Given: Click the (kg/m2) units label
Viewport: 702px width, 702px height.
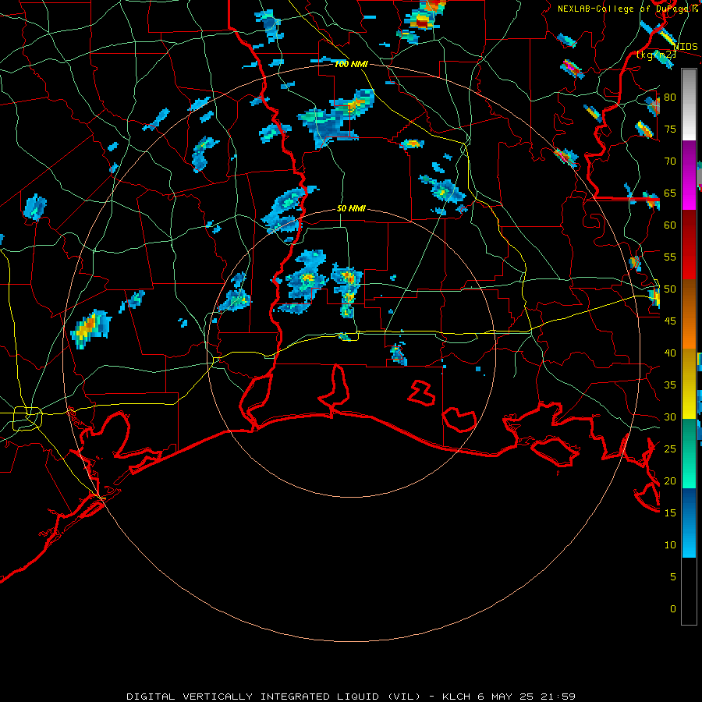Looking at the screenshot, I should (656, 55).
